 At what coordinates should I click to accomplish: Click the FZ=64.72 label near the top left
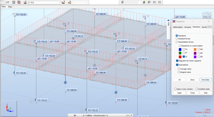tap(79, 36)
